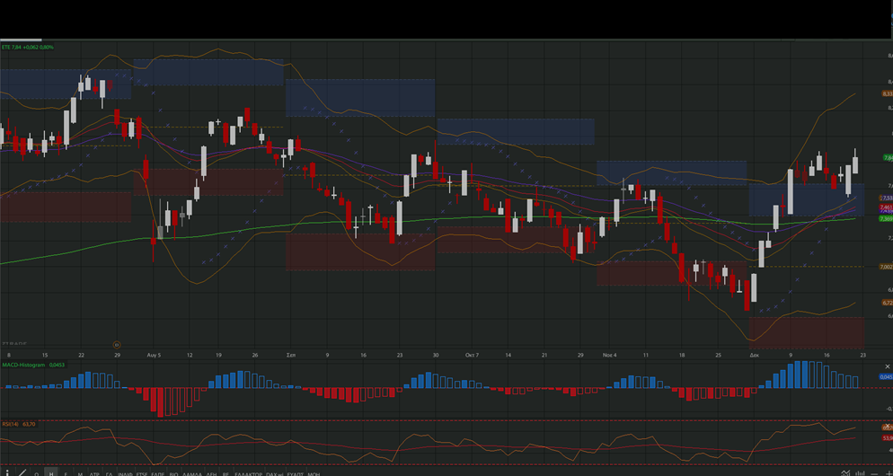
Task: Select the orange 7,002 price level tag
Action: click(886, 267)
